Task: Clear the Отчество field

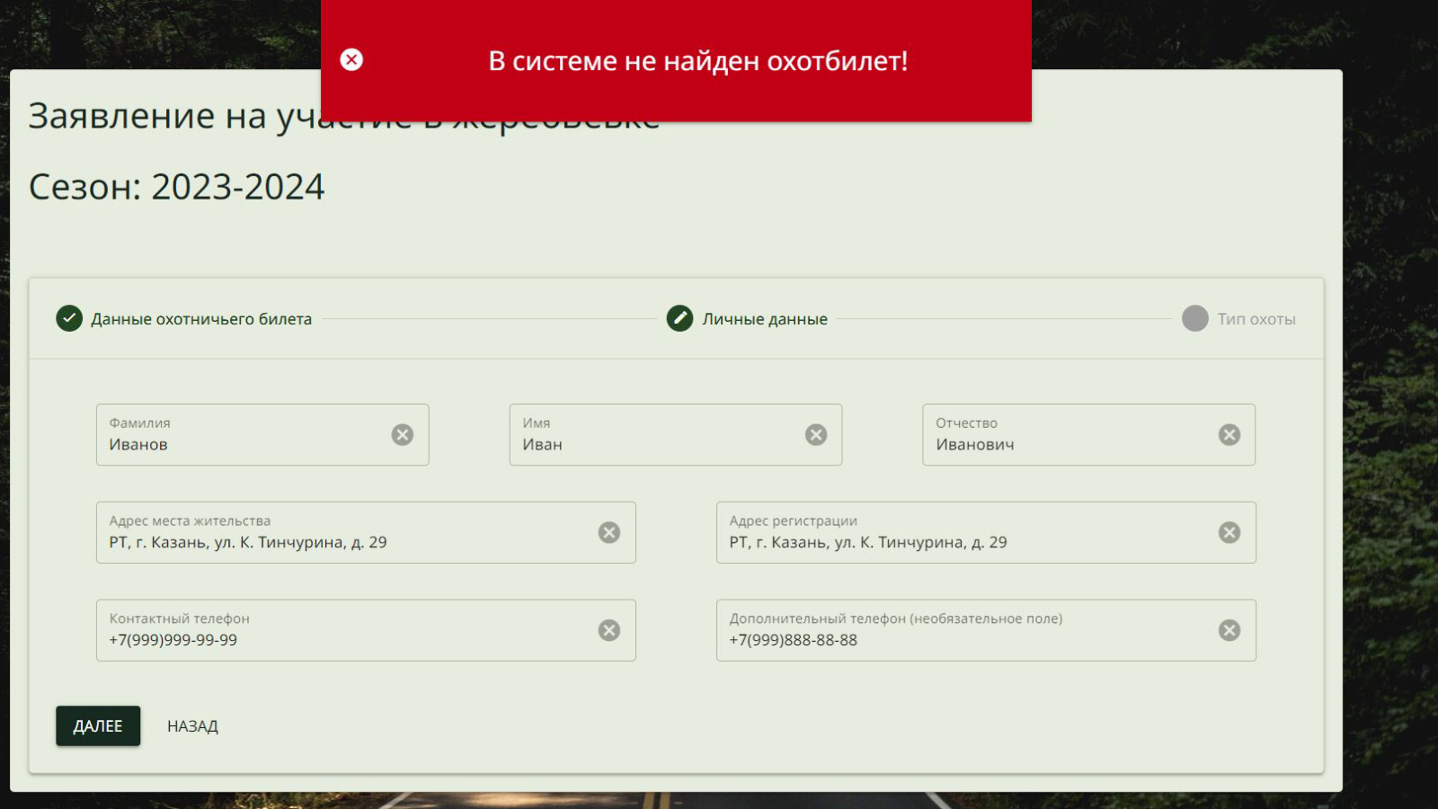Action: click(1229, 435)
